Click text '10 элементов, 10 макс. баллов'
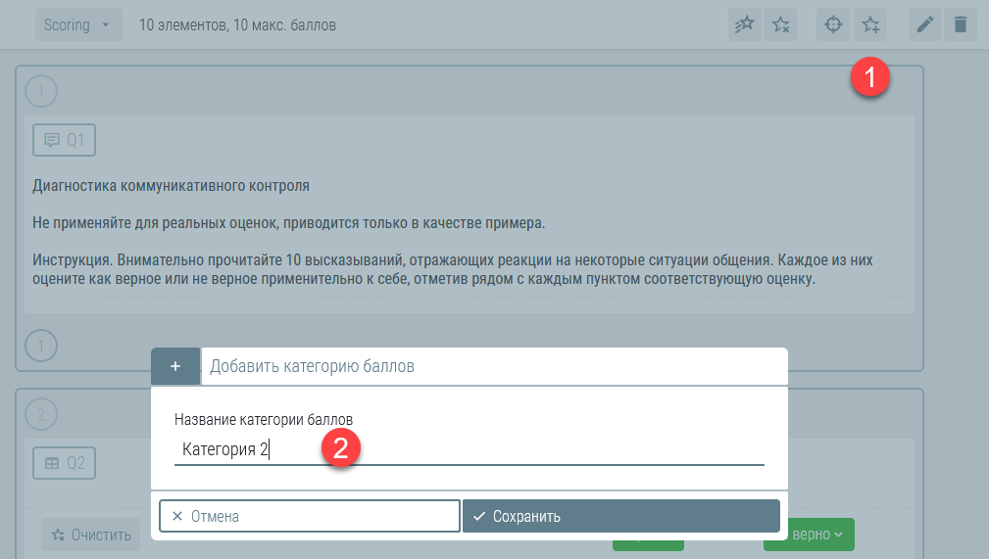 (237, 25)
